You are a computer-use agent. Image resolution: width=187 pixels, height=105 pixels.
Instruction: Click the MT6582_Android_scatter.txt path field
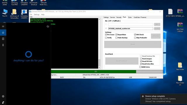tap(131, 29)
